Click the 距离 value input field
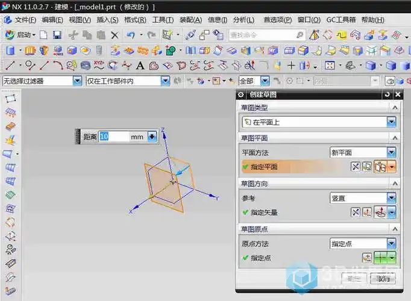The height and width of the screenshot is (301, 411). pyautogui.click(x=114, y=137)
